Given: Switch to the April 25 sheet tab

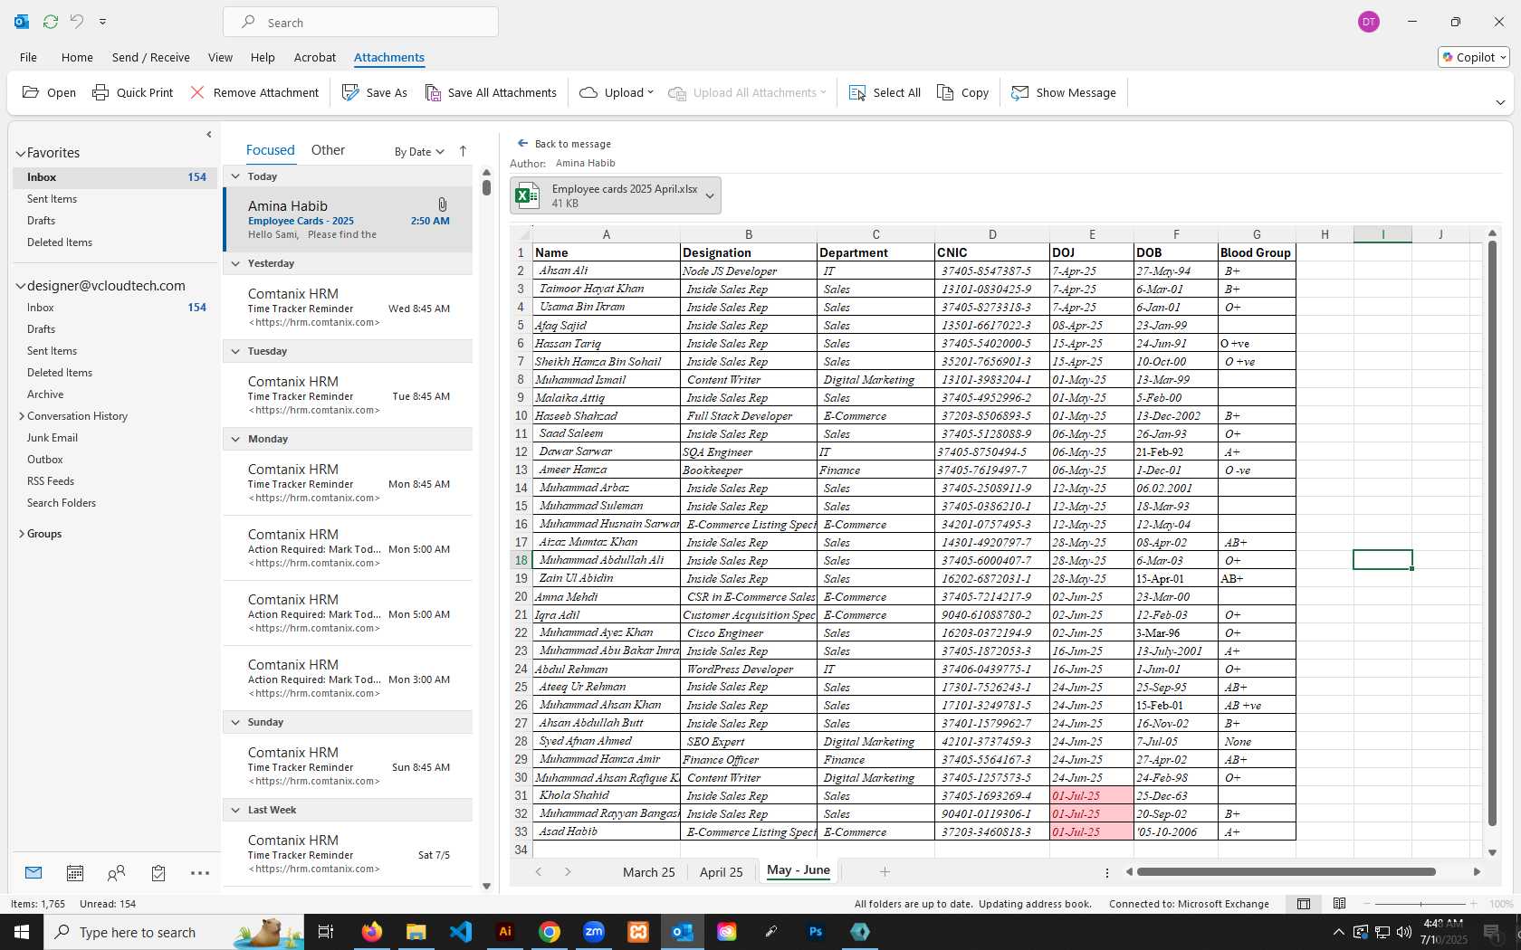Looking at the screenshot, I should (721, 872).
